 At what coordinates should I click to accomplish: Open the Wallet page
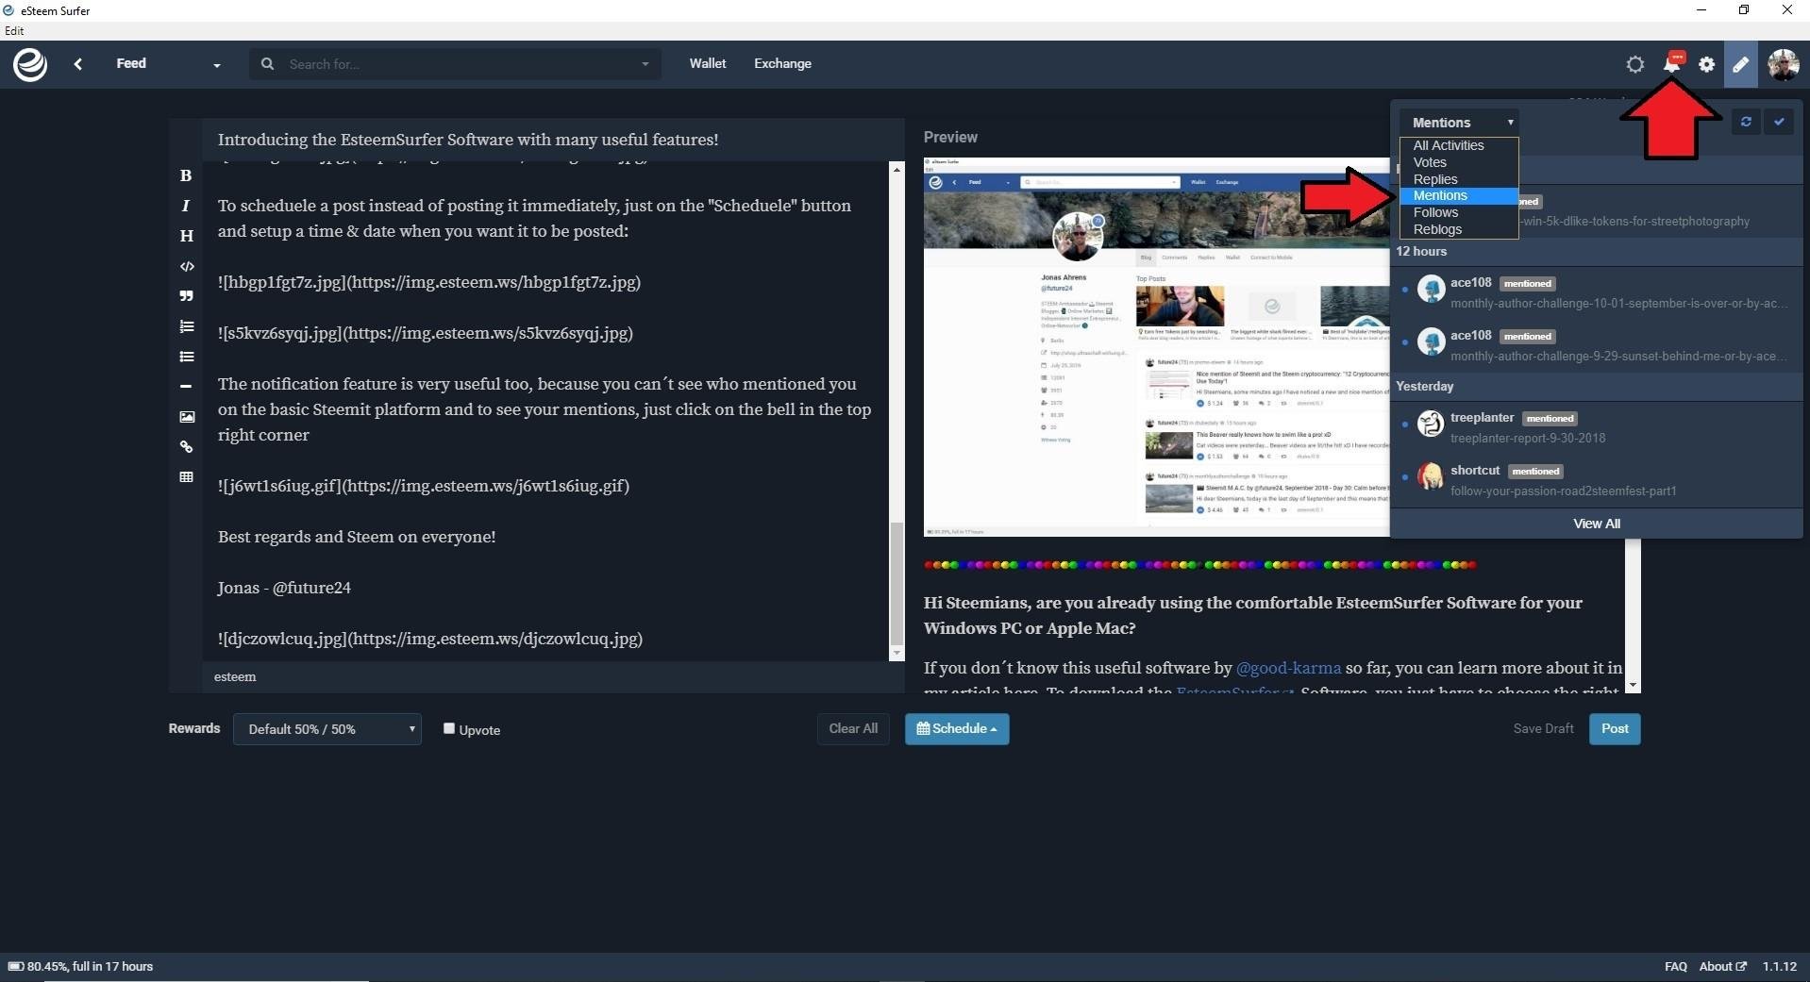pyautogui.click(x=708, y=63)
